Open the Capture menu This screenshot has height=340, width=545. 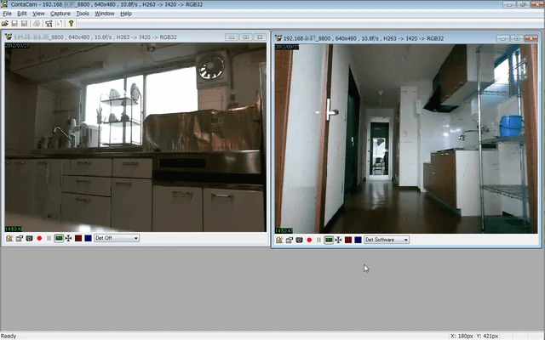click(x=60, y=14)
